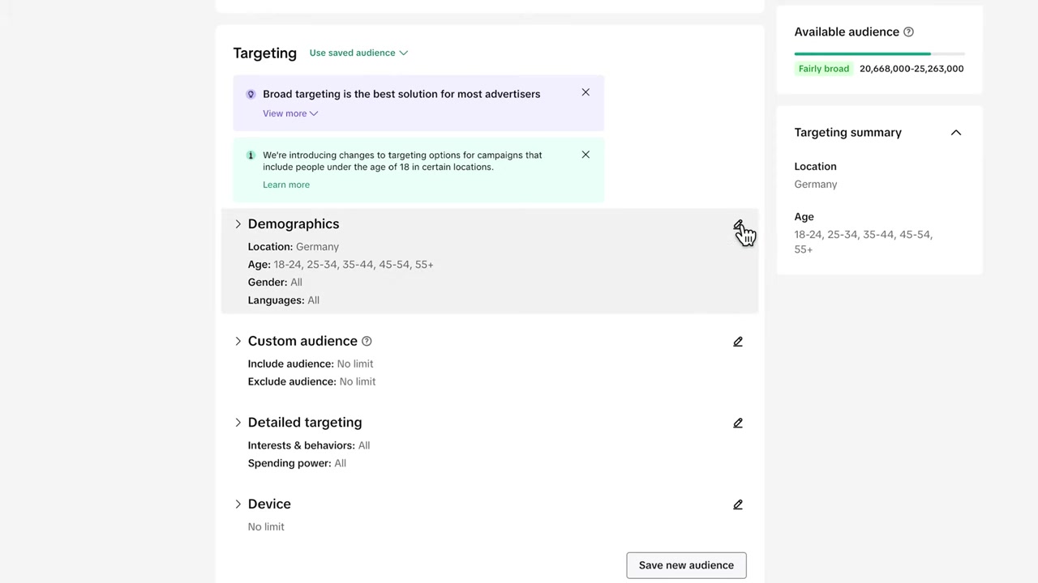
Task: Open Detailed targeting edit pencil icon
Action: (x=738, y=423)
